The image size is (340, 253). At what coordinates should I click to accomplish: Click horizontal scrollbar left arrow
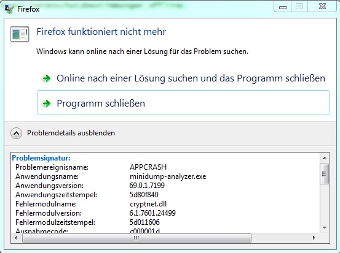(x=16, y=238)
